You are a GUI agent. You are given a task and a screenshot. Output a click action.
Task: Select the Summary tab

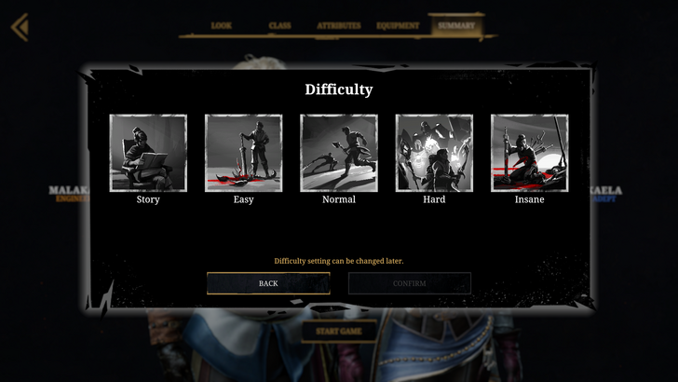pyautogui.click(x=456, y=25)
